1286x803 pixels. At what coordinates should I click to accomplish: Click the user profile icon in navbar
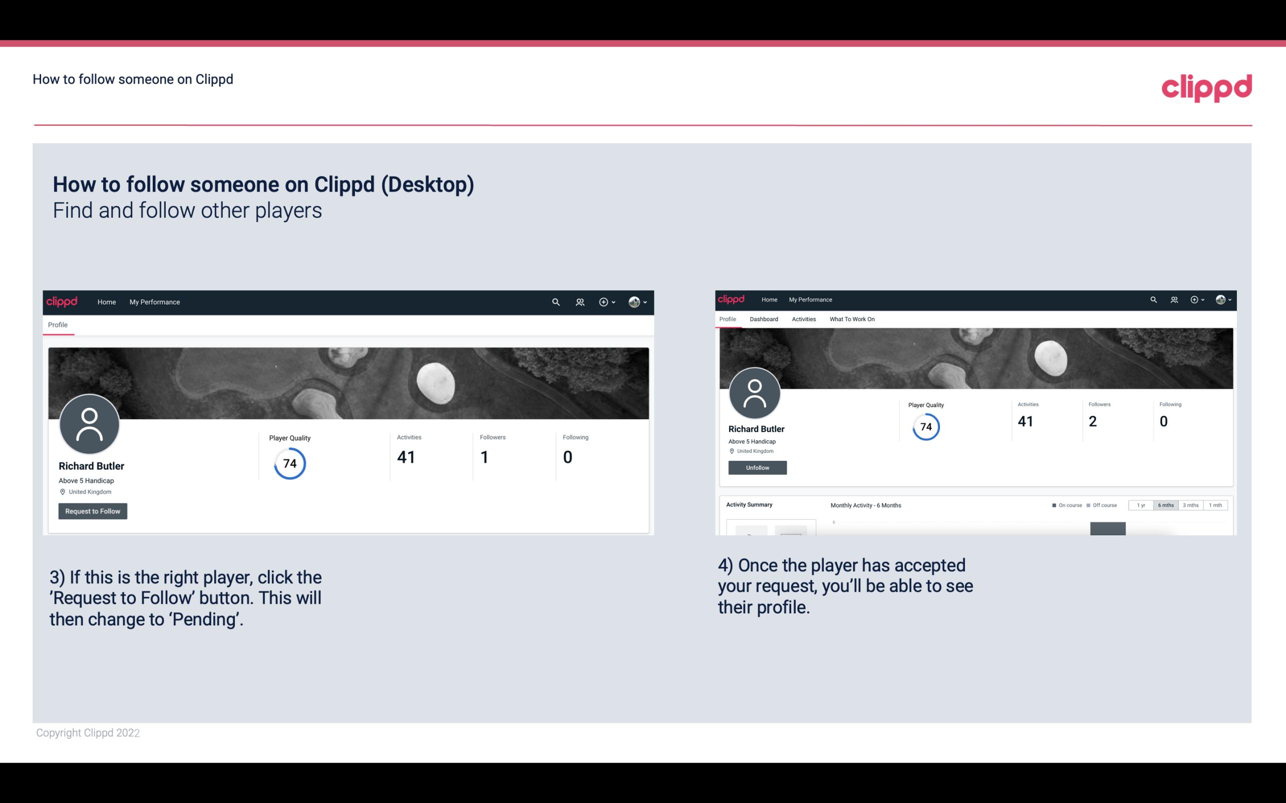(634, 302)
